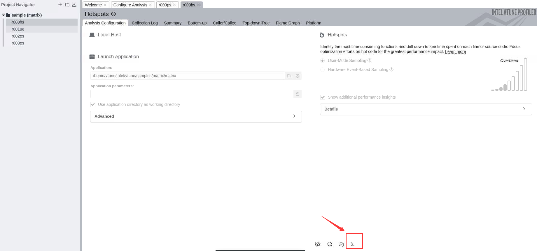Click help icon next to Hardware Event-Based Sampling

coord(391,70)
